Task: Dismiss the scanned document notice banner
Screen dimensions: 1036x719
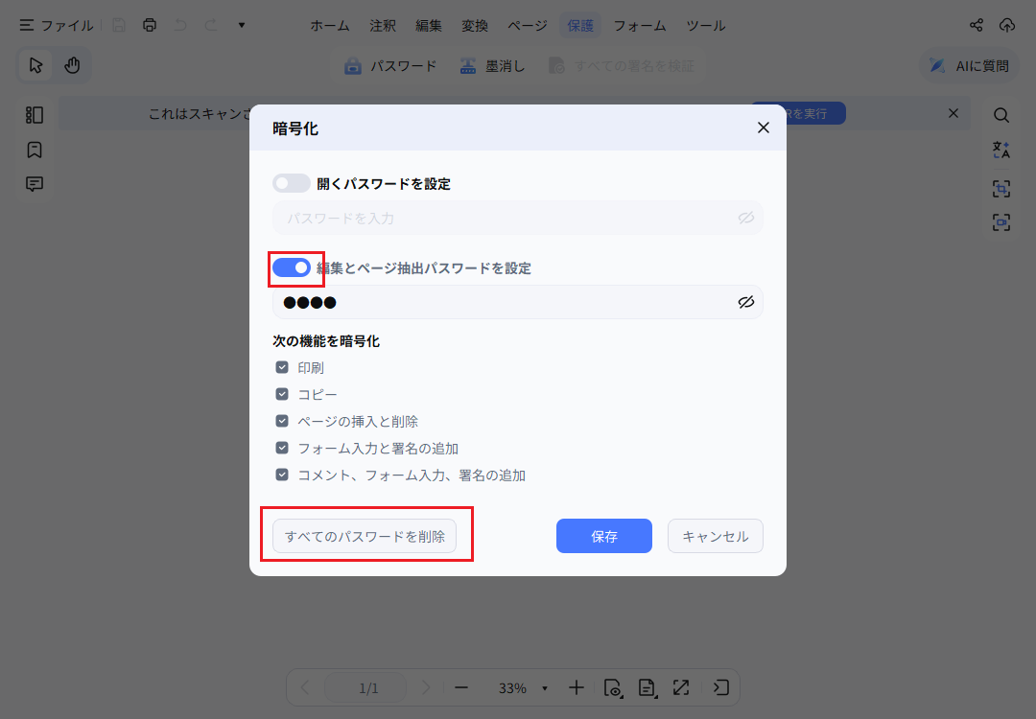Action: (x=954, y=113)
